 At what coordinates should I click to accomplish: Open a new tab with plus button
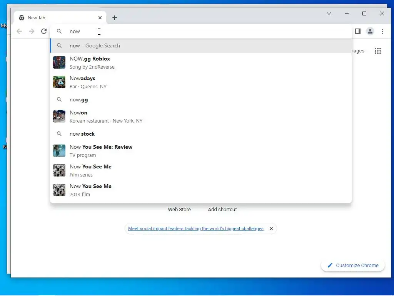[115, 18]
